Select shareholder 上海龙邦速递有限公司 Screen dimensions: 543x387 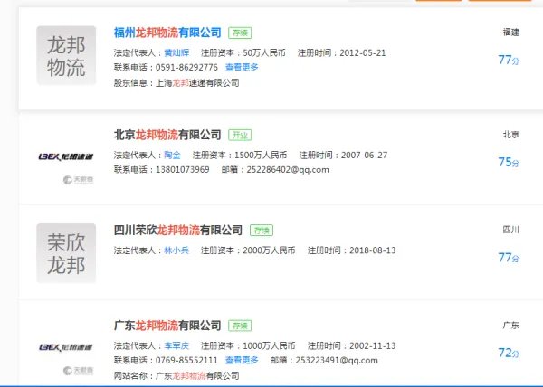pyautogui.click(x=197, y=83)
